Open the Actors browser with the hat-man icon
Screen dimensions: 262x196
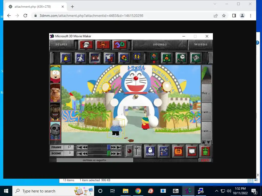pyautogui.click(x=86, y=45)
